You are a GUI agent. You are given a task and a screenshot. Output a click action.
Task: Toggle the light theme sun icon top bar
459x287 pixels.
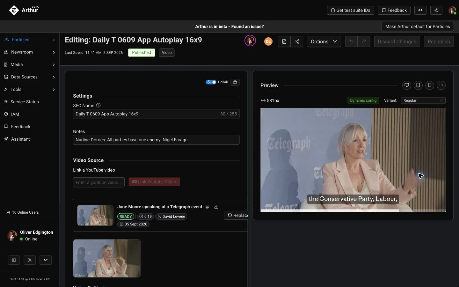click(436, 10)
